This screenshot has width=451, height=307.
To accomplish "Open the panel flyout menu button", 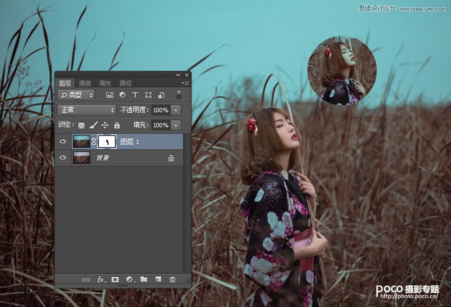I will coord(185,83).
